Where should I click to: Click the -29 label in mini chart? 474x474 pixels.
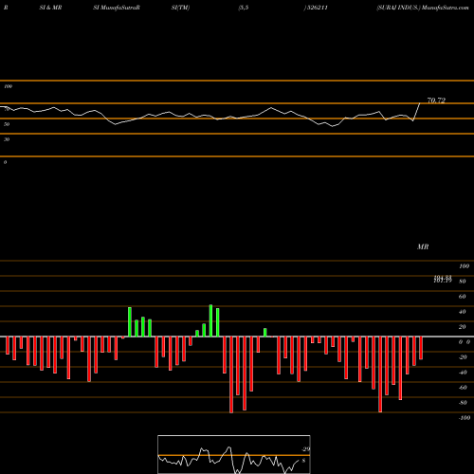305,449
